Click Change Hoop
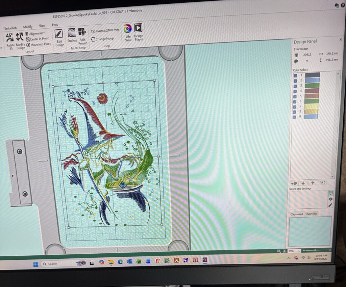 coord(103,39)
